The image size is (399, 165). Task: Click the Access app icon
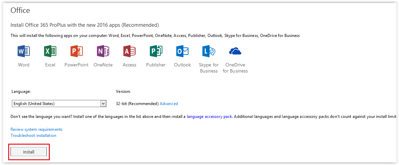pyautogui.click(x=129, y=52)
